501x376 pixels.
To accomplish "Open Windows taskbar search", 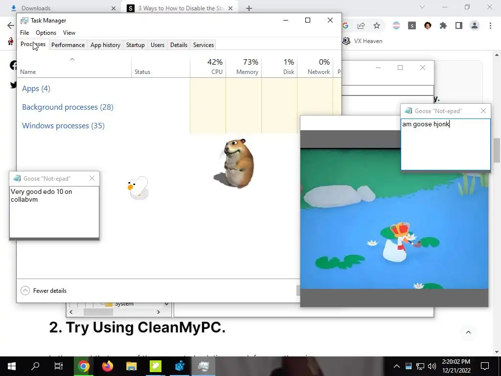I will (35, 366).
